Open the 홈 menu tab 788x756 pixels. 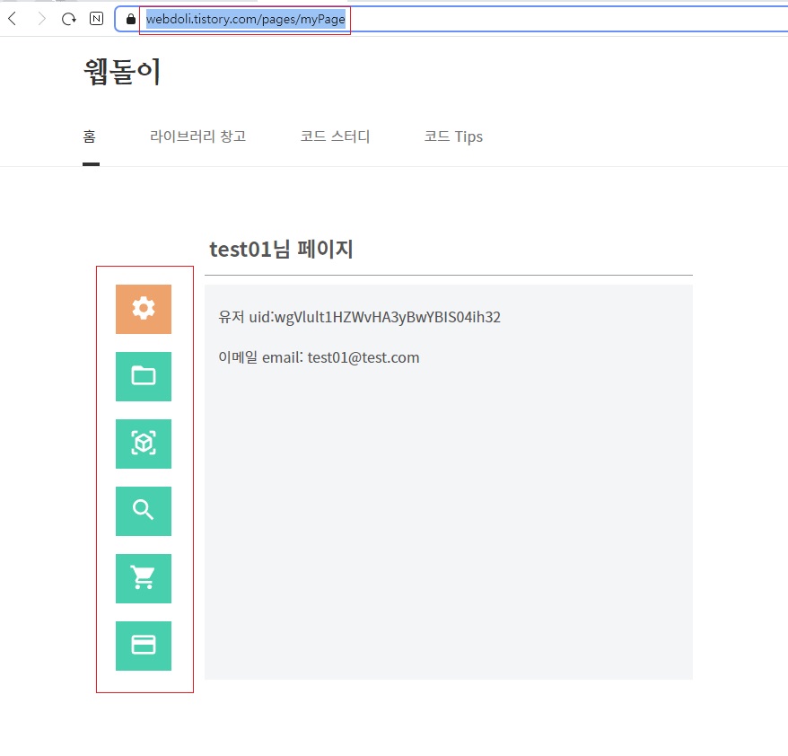pyautogui.click(x=90, y=136)
